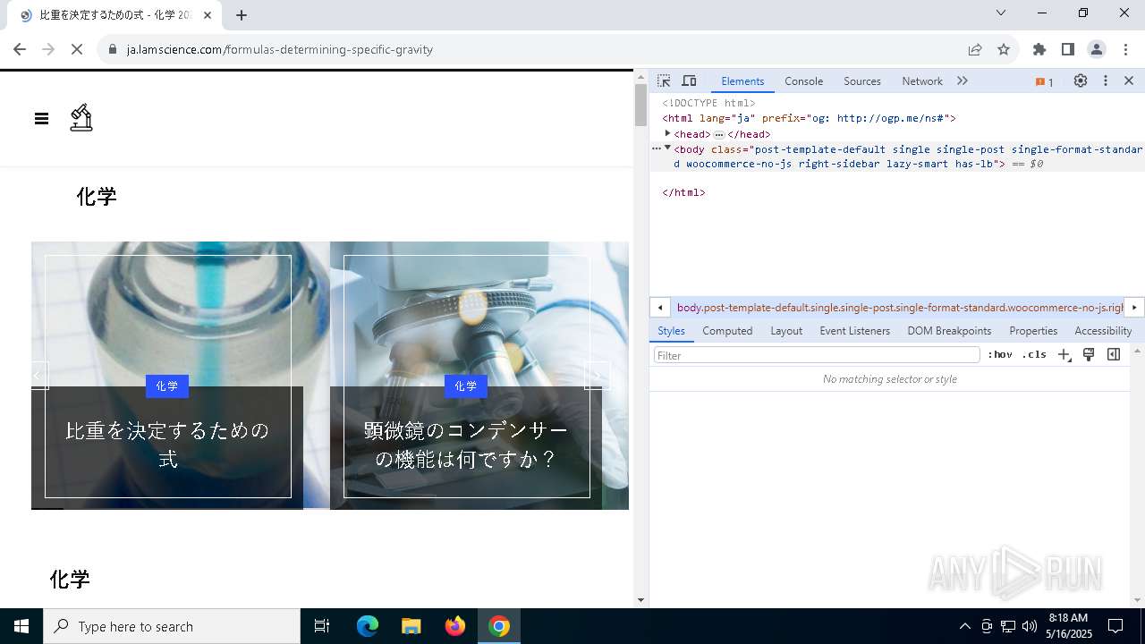Image resolution: width=1145 pixels, height=644 pixels.
Task: Show more DevTools tabs chevron
Action: [x=963, y=80]
